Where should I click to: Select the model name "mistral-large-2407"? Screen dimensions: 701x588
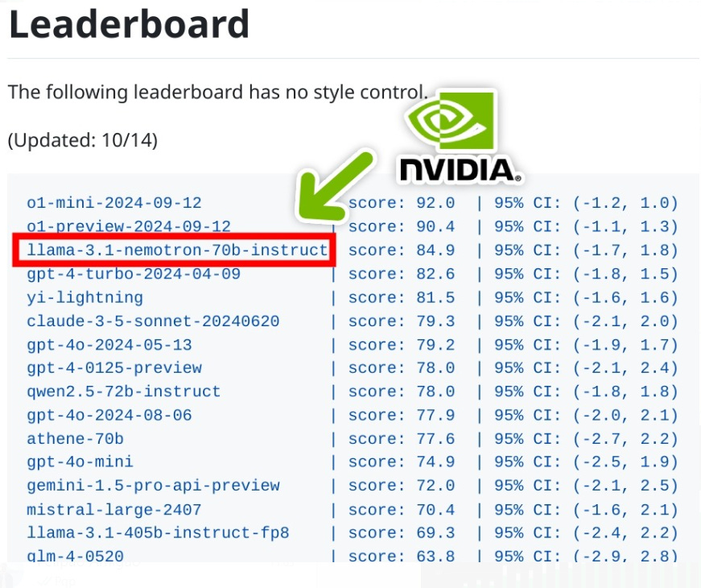(114, 510)
